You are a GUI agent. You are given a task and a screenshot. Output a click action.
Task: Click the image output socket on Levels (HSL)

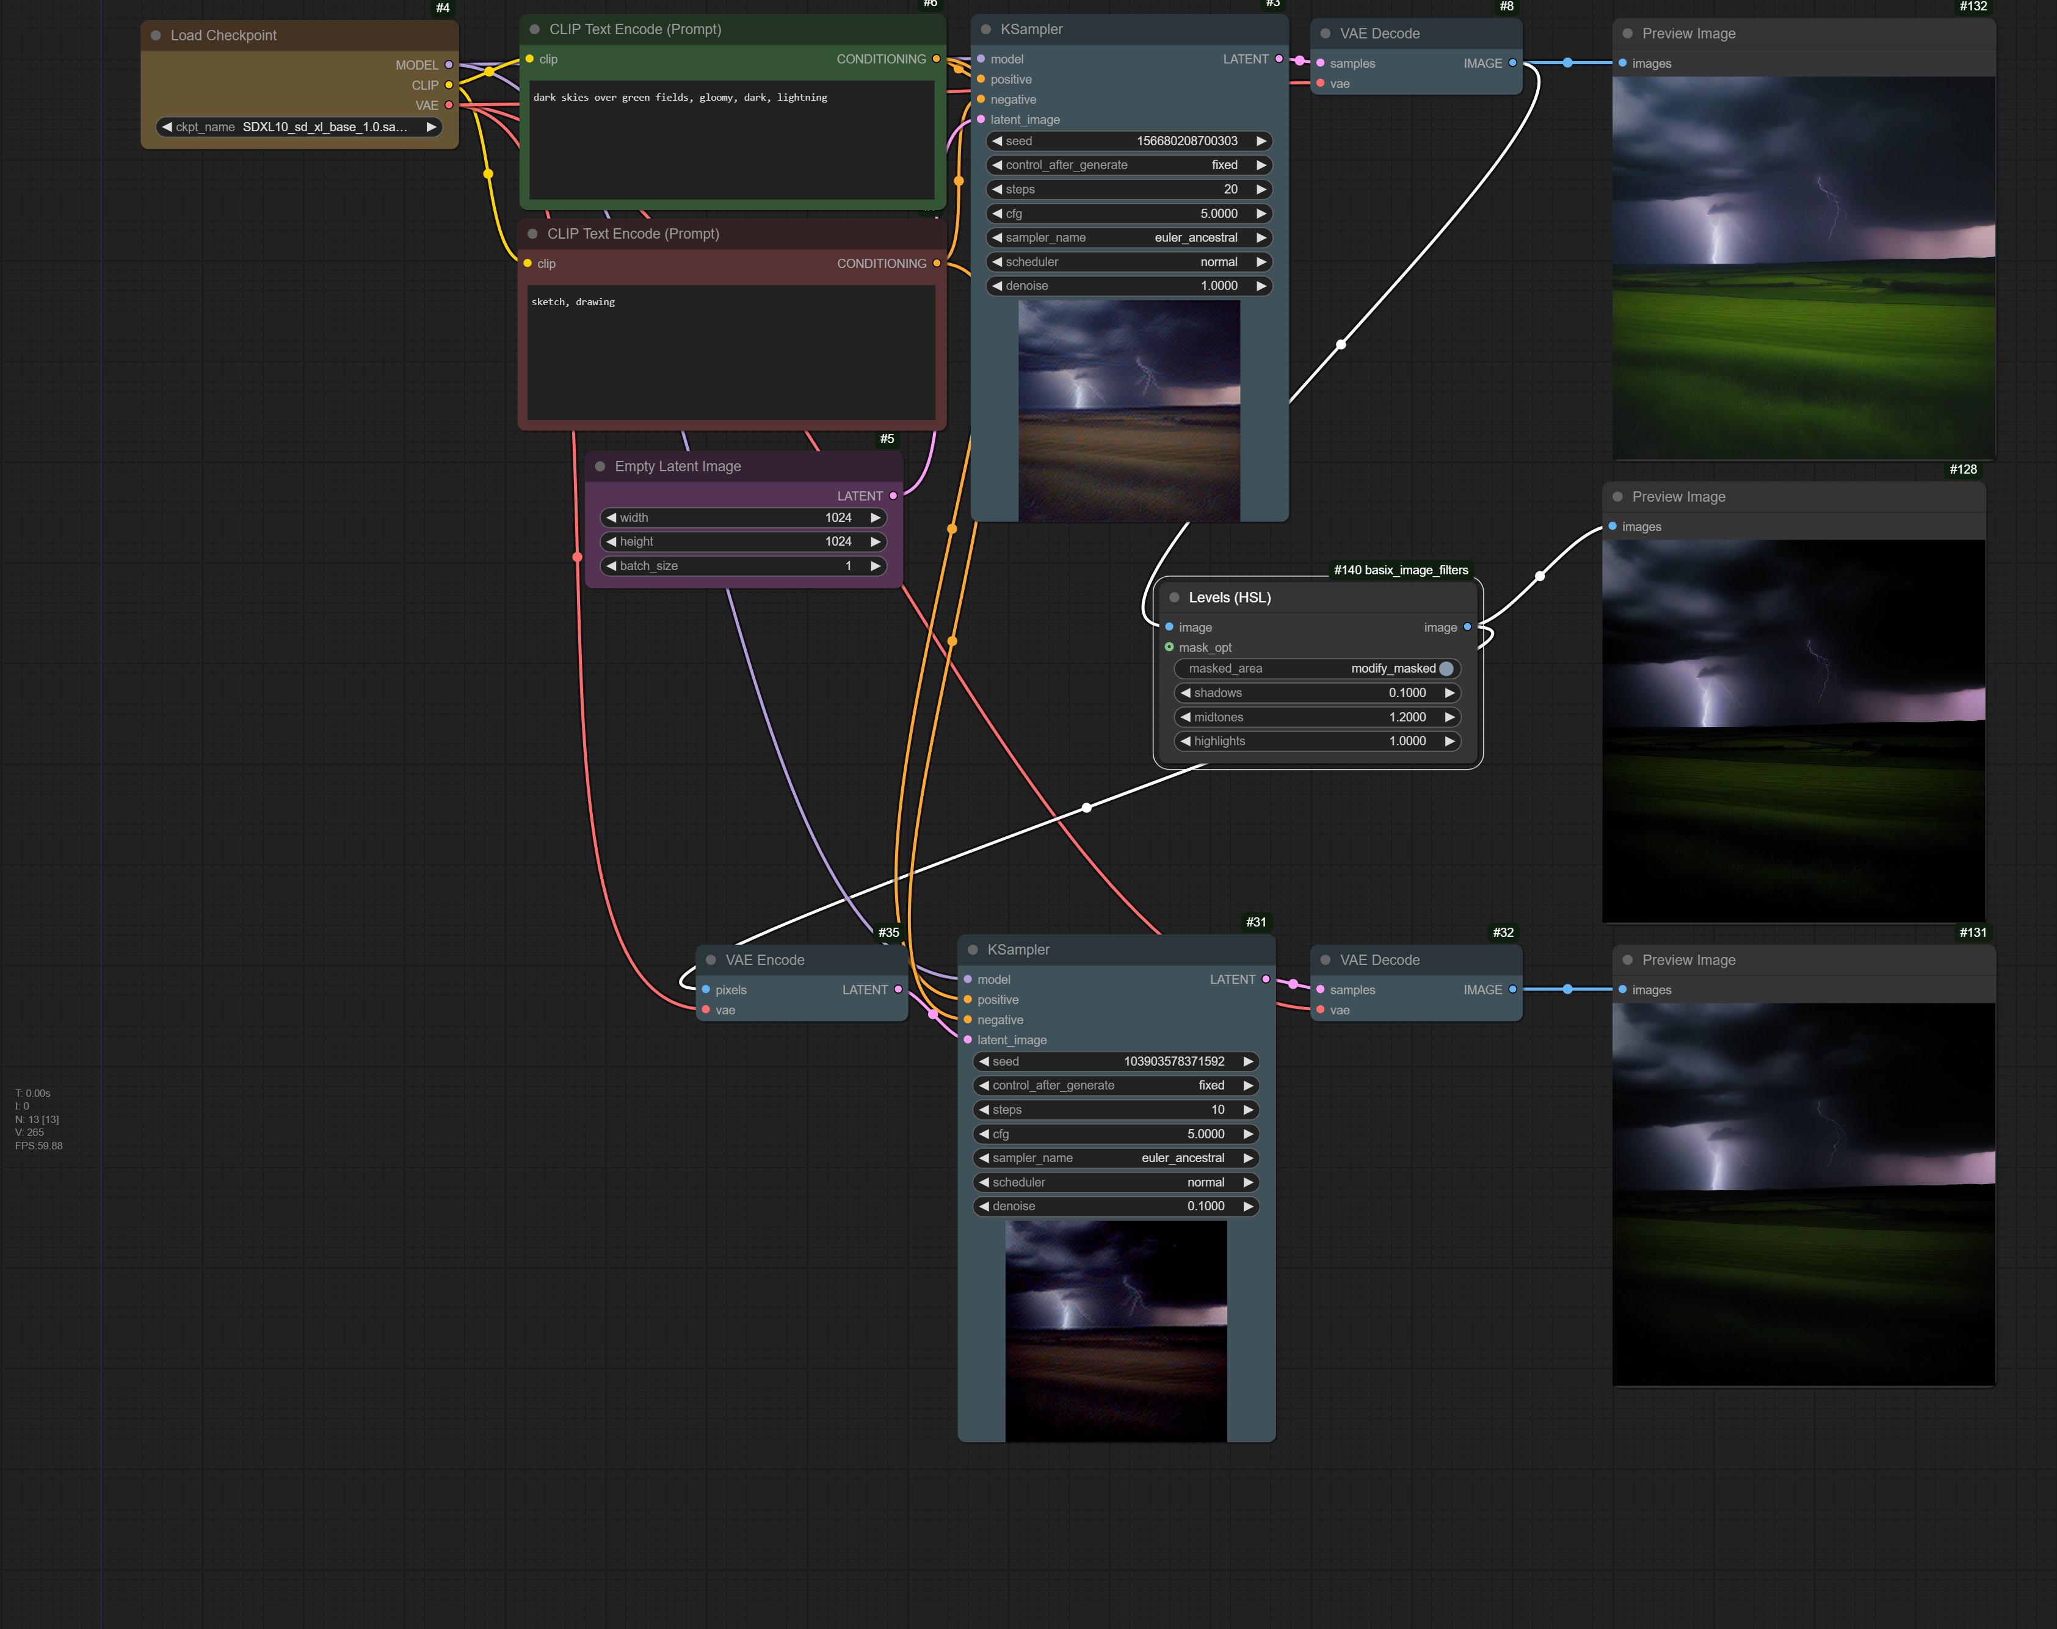coord(1467,627)
